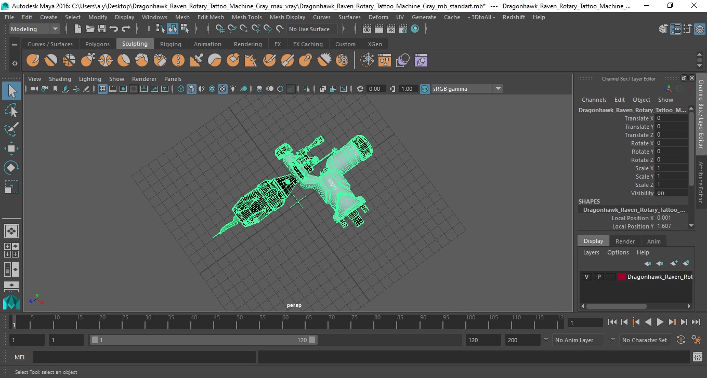
Task: Select the Smooth sculpt tool
Action: (x=51, y=61)
